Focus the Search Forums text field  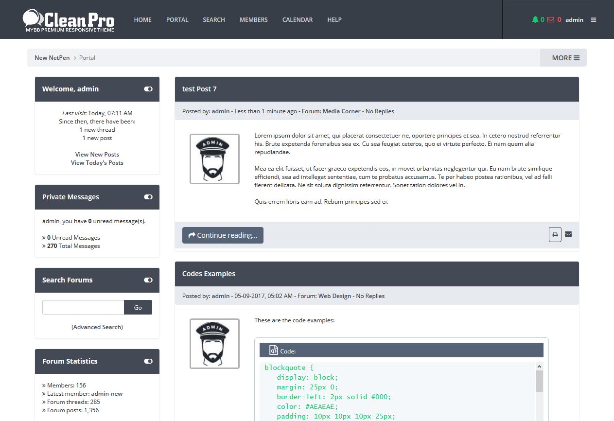(x=83, y=307)
